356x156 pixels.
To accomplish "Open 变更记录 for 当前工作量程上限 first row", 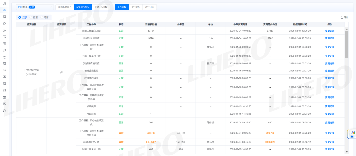I will (x=329, y=31).
